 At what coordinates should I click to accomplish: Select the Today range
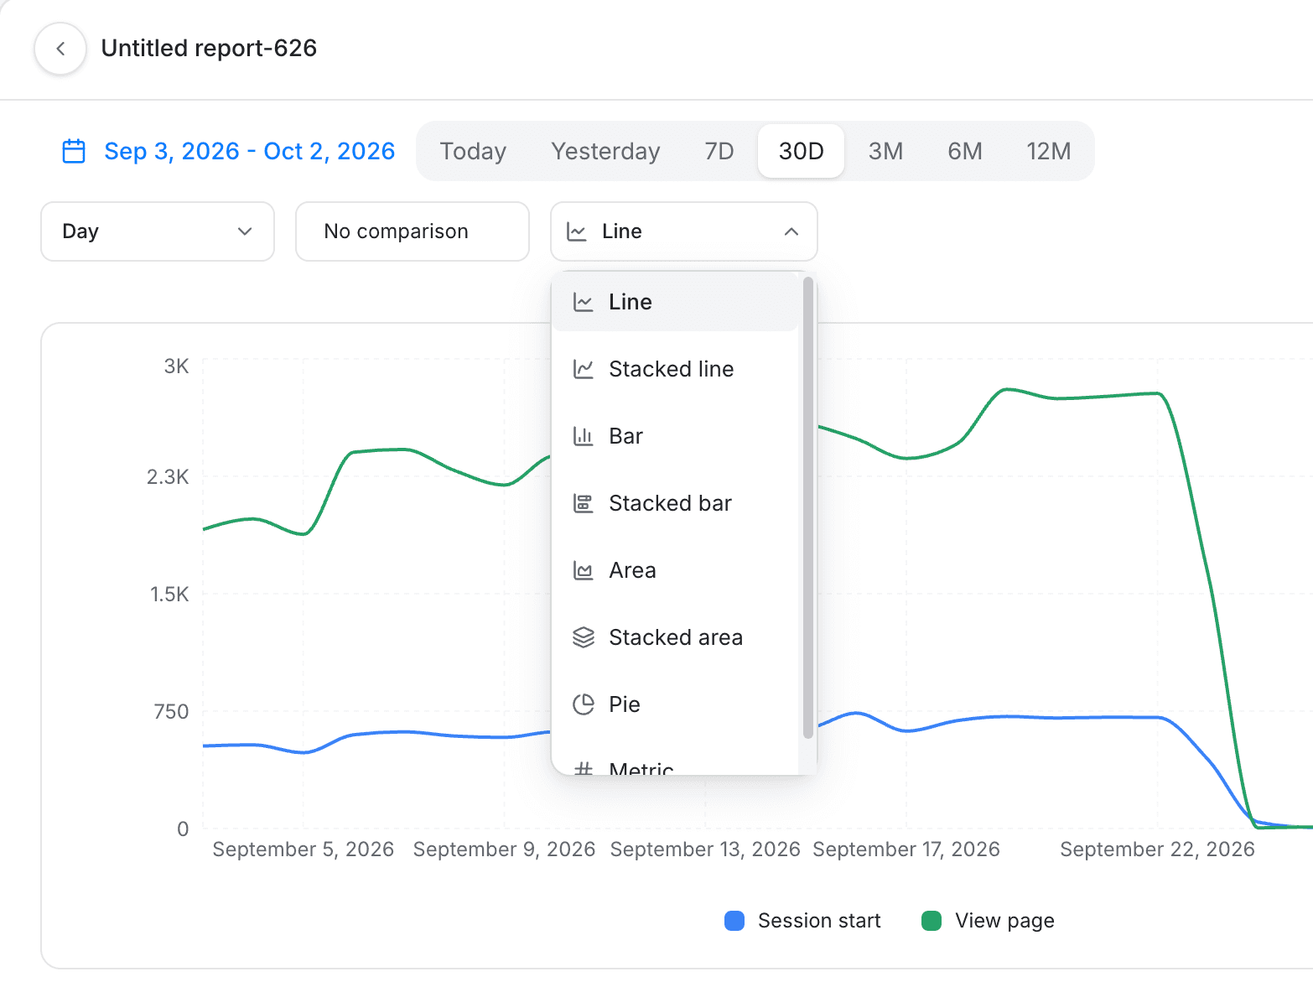coord(473,151)
